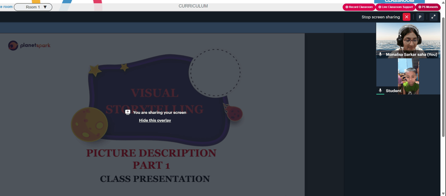Viewport: 446px width, 196px height.
Task: Click the yellow moon graphic on slide
Action: tap(89, 124)
